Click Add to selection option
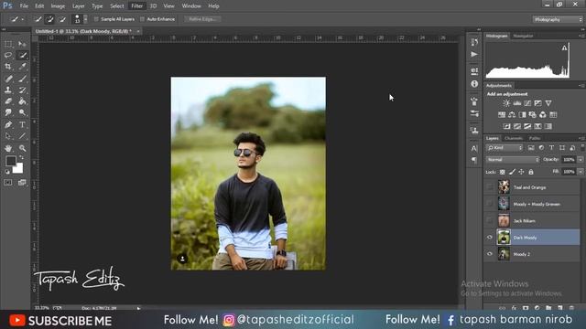The height and width of the screenshot is (329, 586). [x=49, y=19]
